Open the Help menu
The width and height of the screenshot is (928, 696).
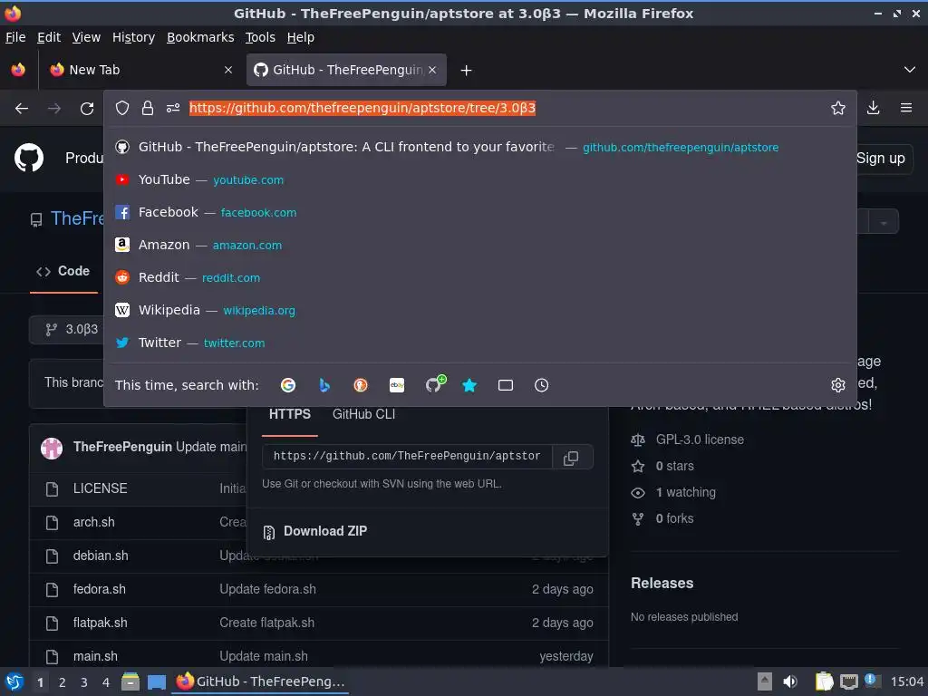pyautogui.click(x=300, y=37)
